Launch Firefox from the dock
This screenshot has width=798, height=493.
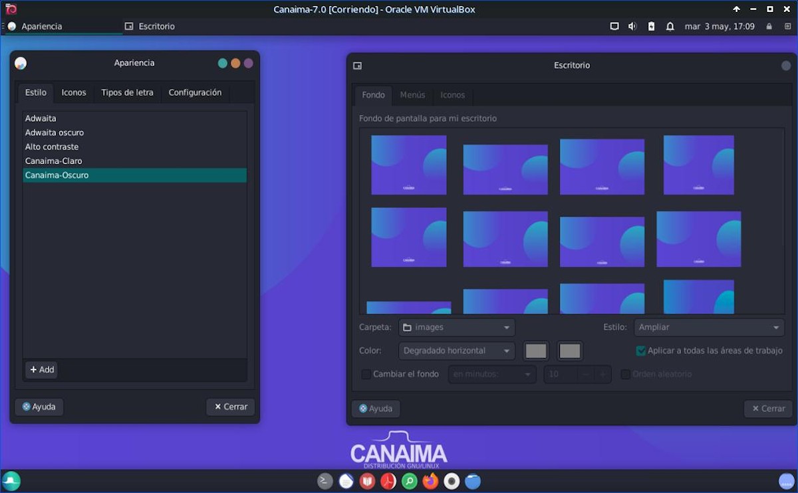(430, 481)
